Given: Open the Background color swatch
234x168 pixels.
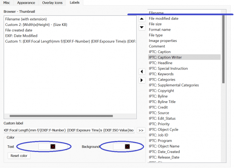Looking at the screenshot, I should point(127,147).
